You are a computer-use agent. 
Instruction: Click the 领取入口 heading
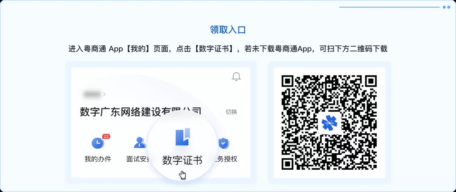[x=228, y=30]
